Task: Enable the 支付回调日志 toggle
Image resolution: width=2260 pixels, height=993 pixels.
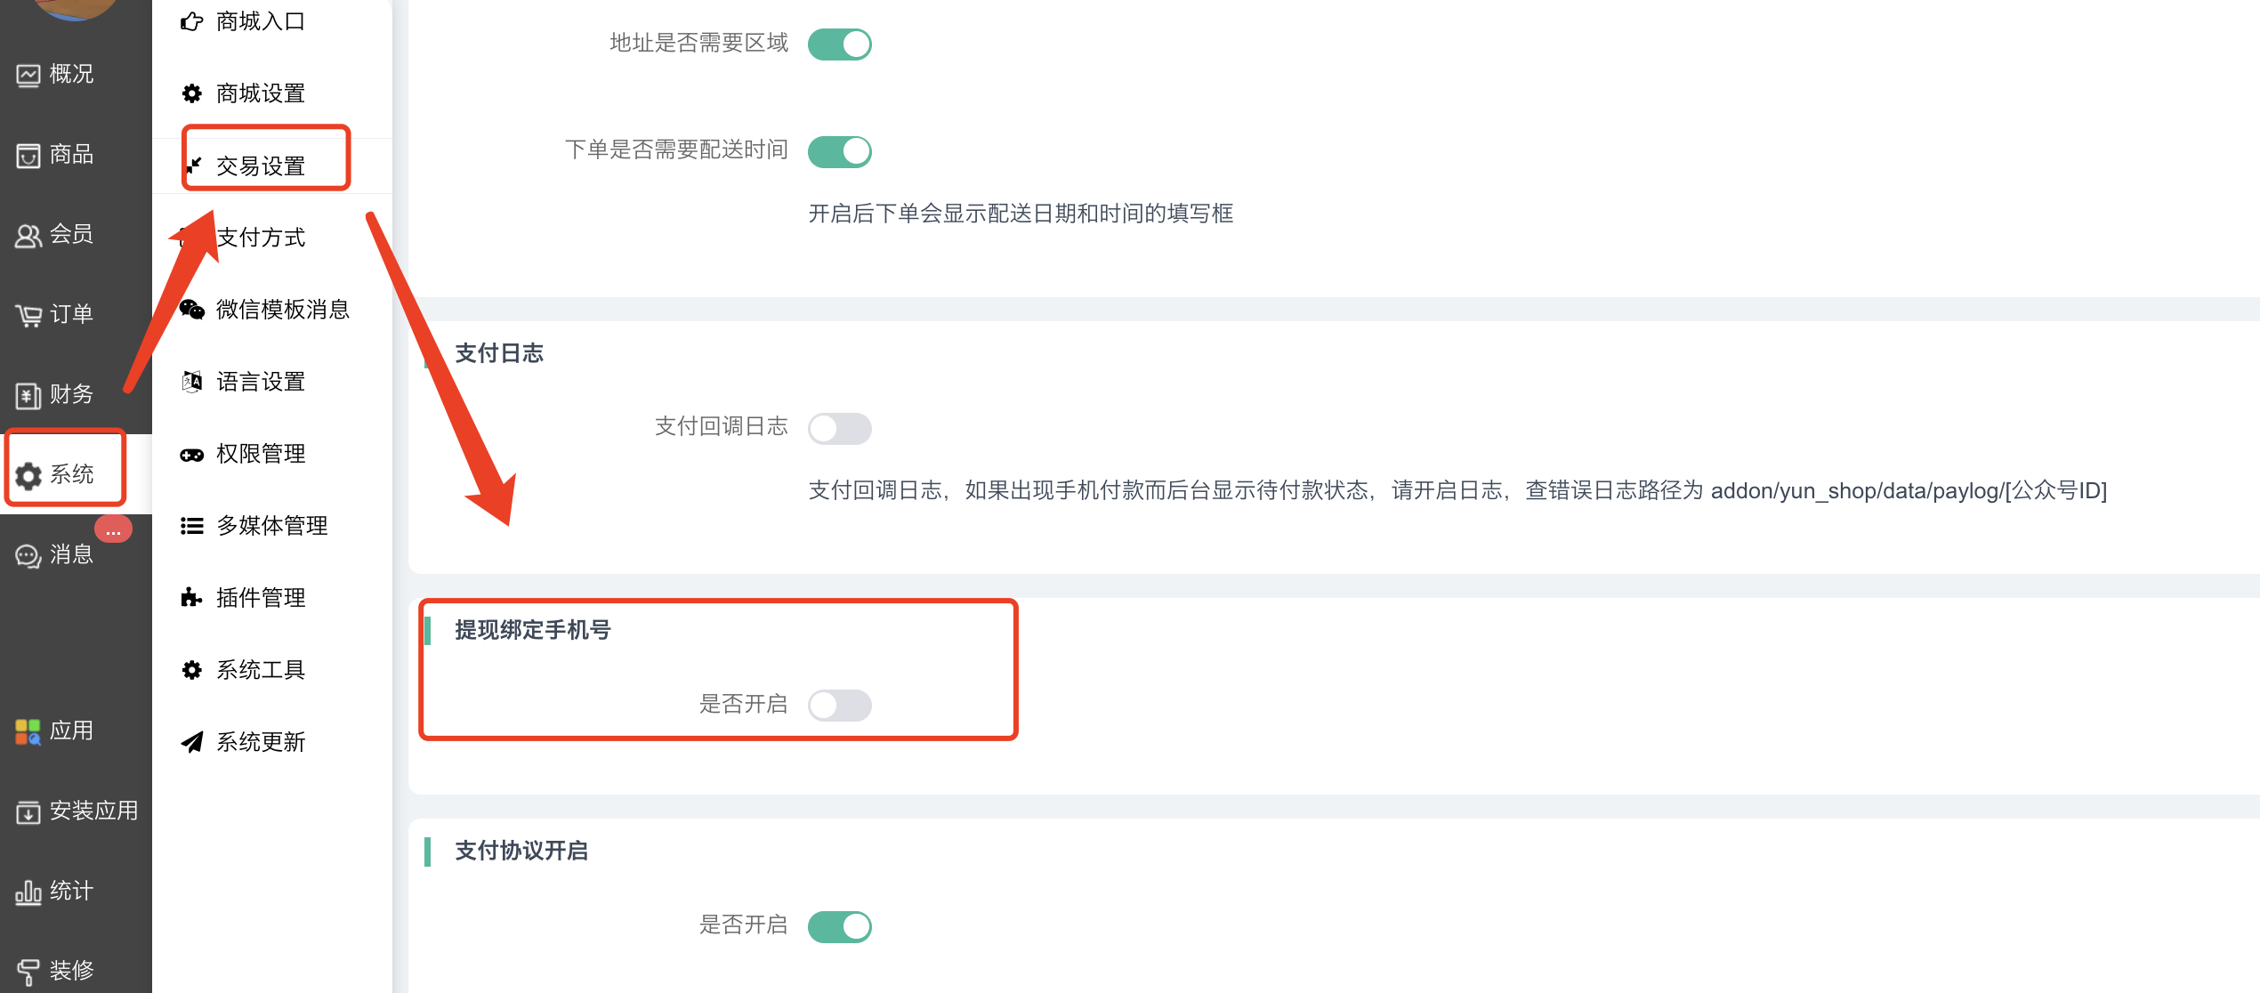Action: [839, 428]
